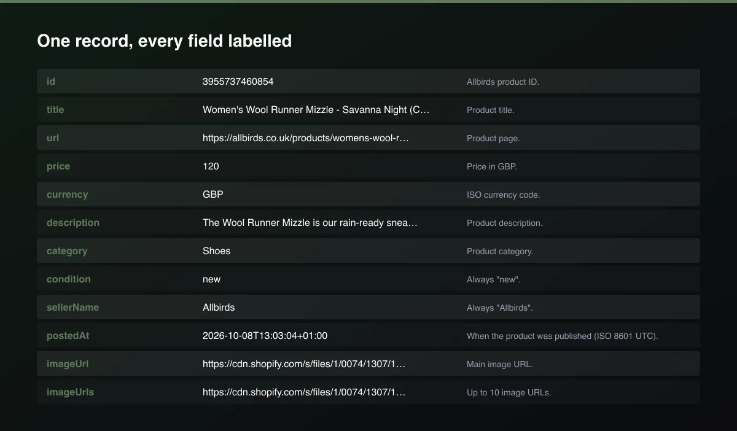Click the Women's Wool Runner Mizzle title value
Viewport: 737px width, 431px height.
point(316,109)
